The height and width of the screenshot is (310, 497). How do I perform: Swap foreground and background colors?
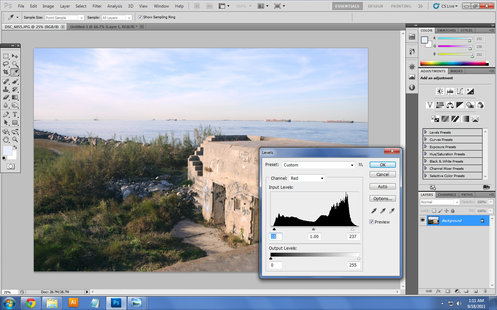[x=15, y=147]
